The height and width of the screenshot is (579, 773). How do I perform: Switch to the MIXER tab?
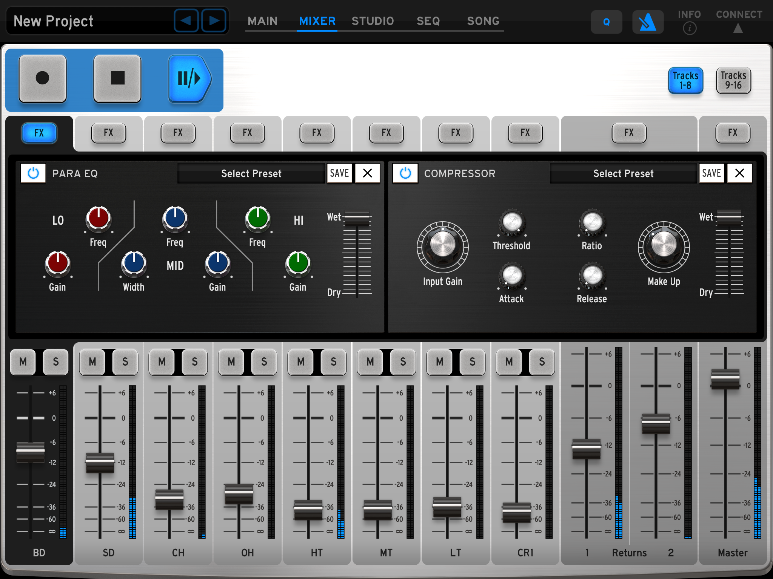tap(317, 21)
